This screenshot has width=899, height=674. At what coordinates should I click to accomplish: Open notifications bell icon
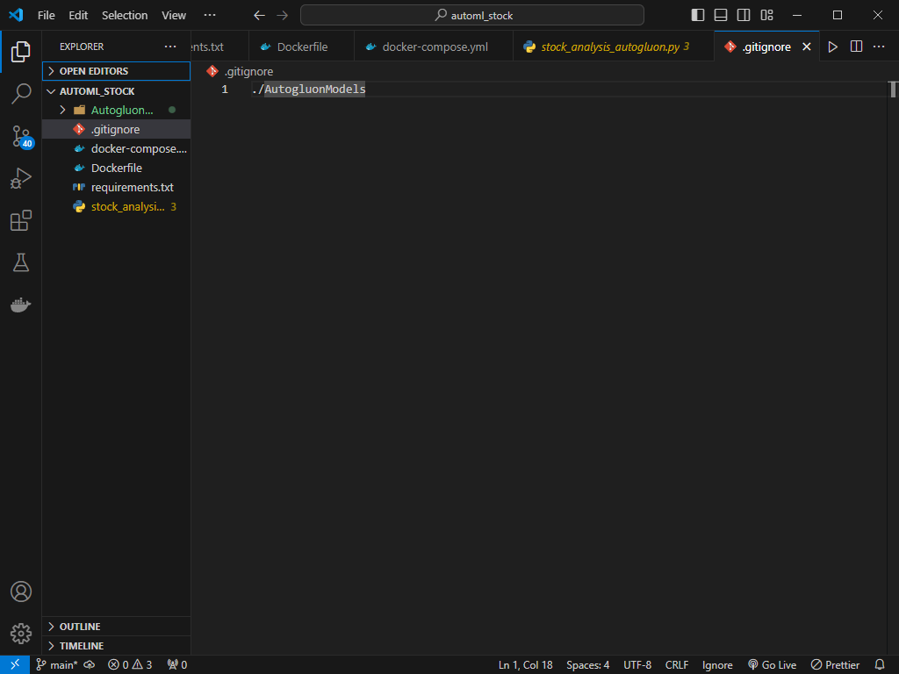(x=880, y=665)
